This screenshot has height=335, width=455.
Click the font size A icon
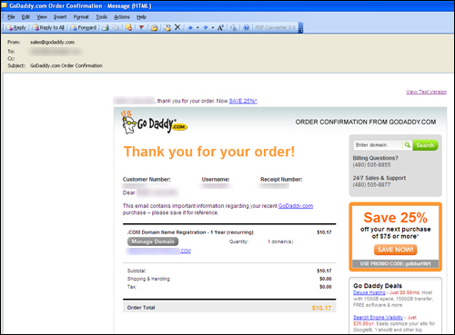pos(220,27)
